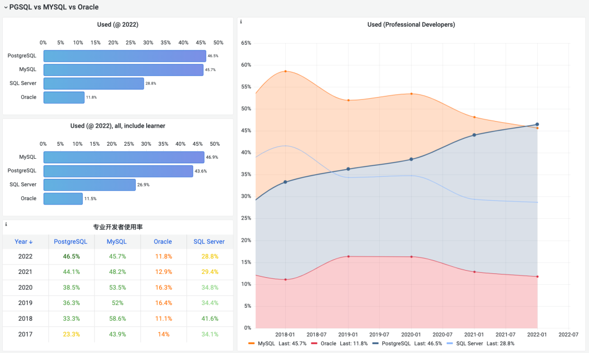Click the sort arrow next to the Year header

(x=31, y=242)
